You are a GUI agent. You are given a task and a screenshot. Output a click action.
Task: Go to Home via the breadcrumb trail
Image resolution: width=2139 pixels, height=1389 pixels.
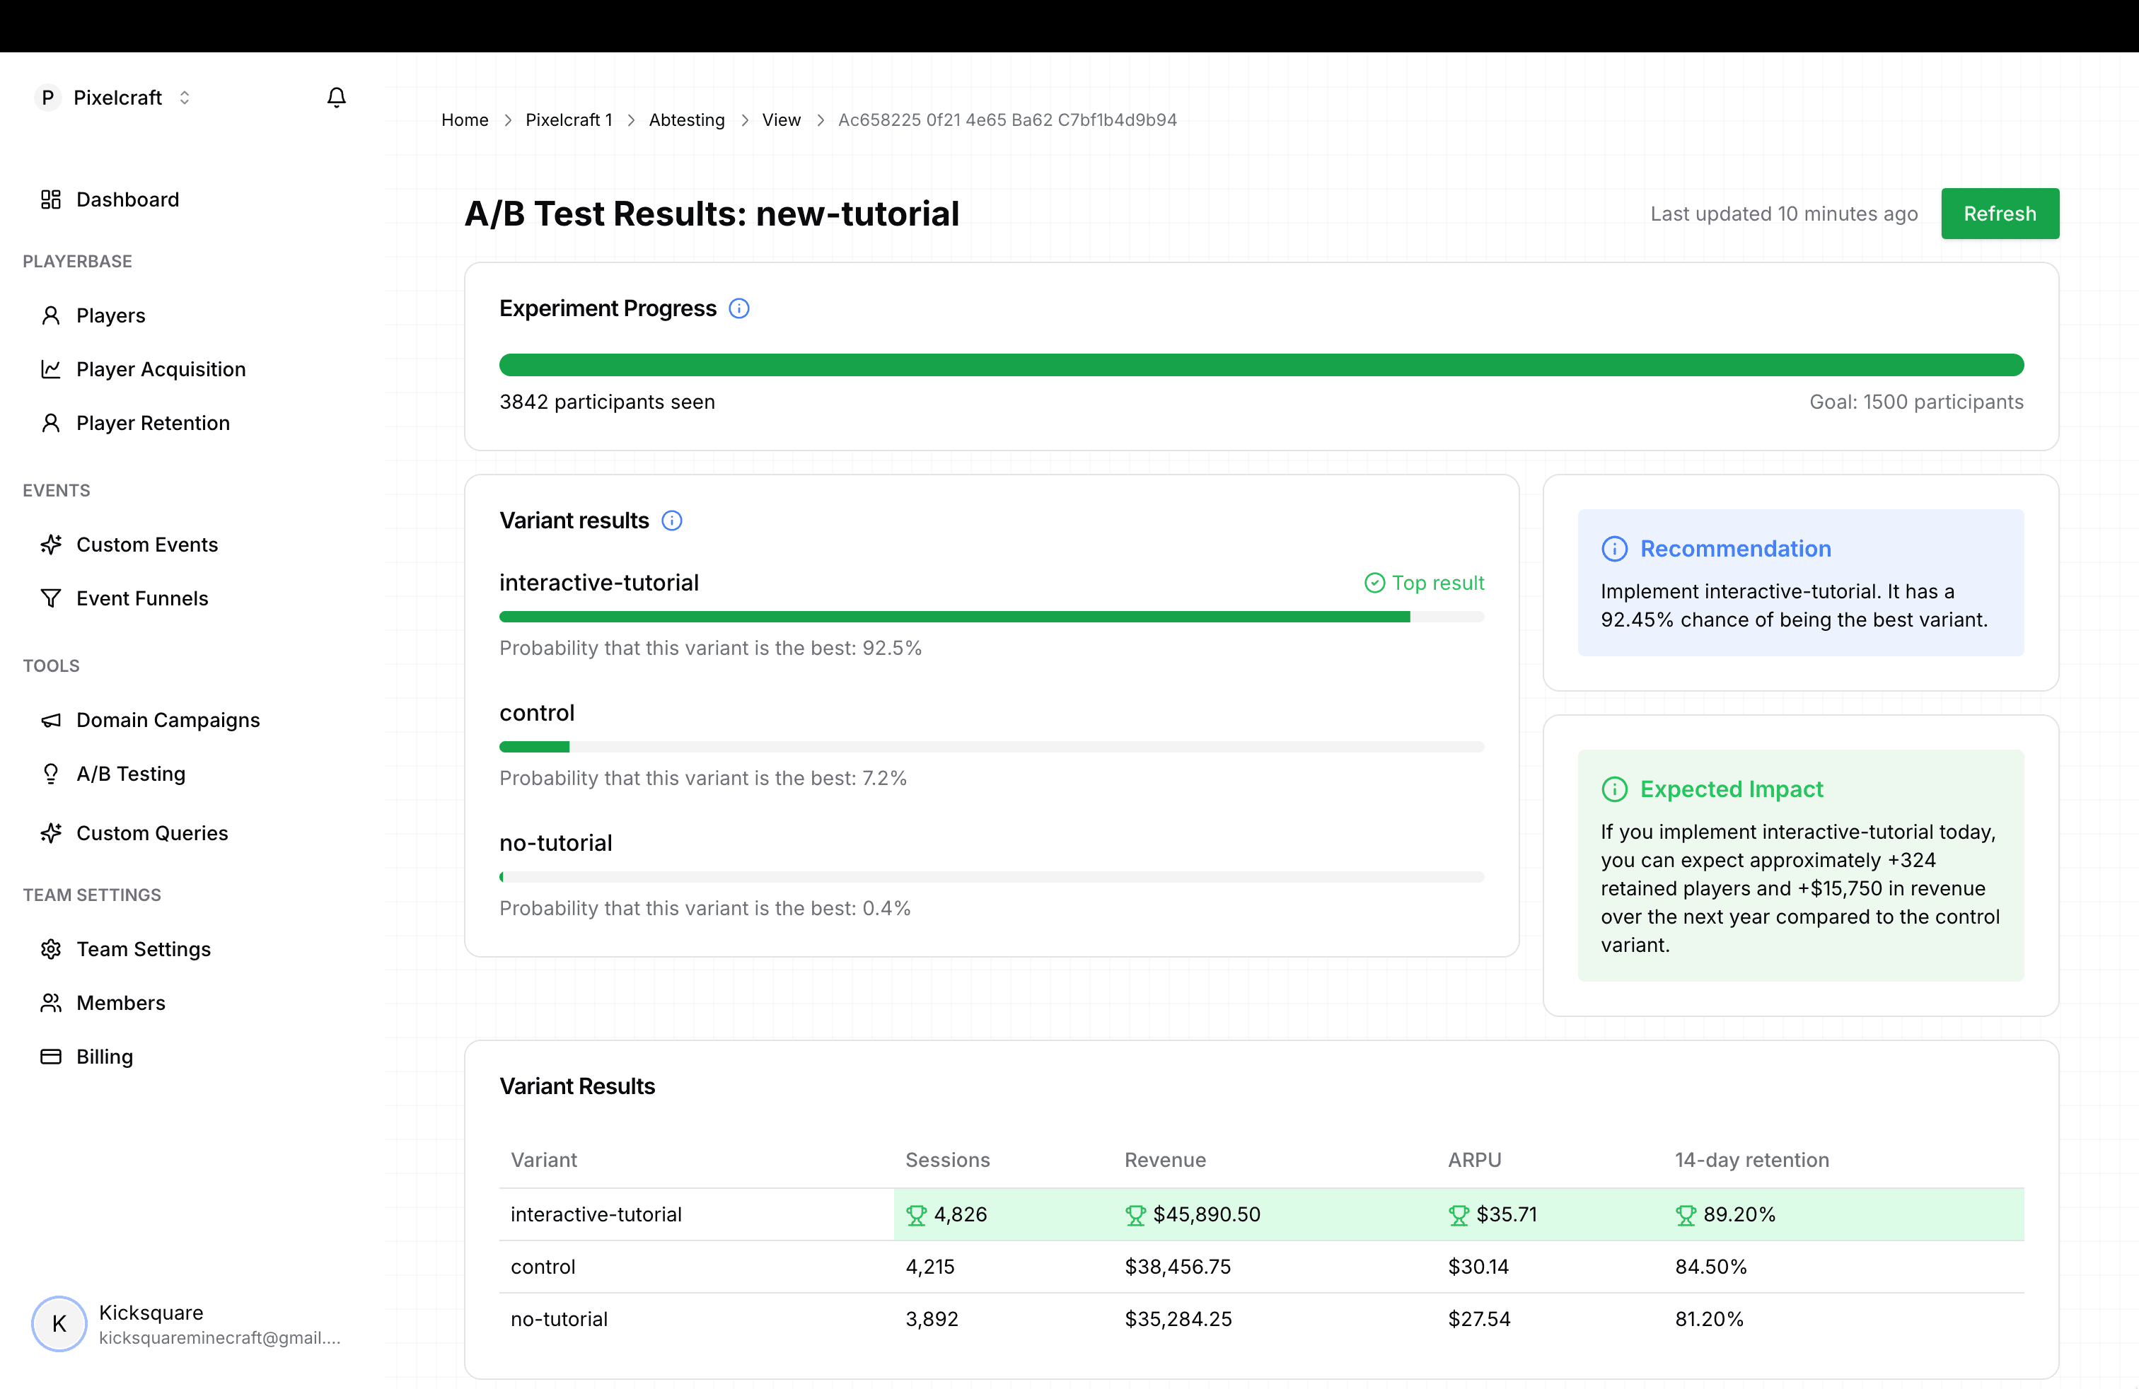click(x=465, y=120)
